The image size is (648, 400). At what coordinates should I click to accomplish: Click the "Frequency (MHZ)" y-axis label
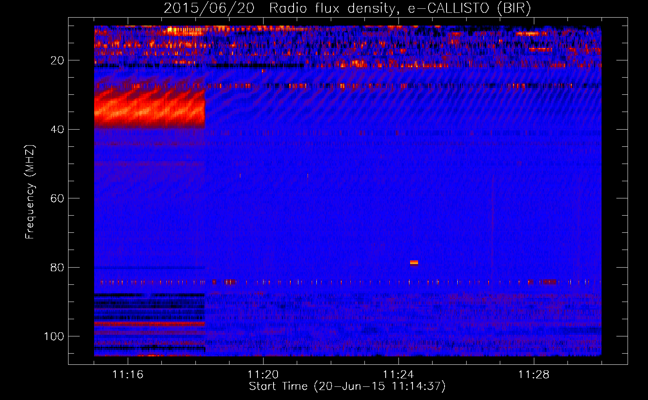point(30,192)
